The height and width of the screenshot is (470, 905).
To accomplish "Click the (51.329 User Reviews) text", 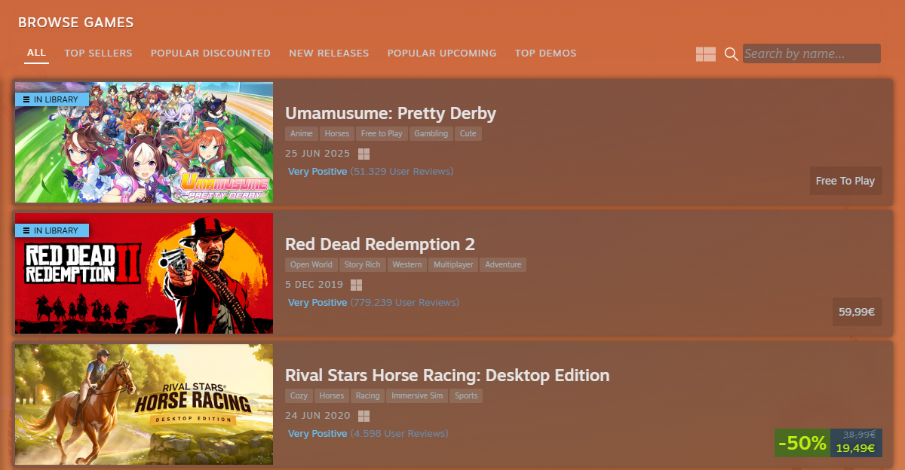I will click(402, 172).
